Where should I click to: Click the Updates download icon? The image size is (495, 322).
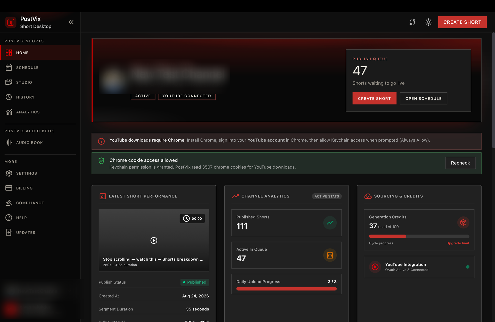9,233
